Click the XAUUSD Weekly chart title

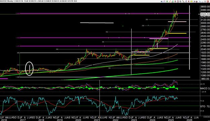pyautogui.click(x=6, y=1)
